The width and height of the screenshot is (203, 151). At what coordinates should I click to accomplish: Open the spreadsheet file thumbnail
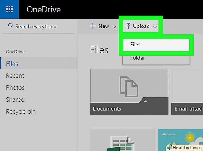(122, 140)
